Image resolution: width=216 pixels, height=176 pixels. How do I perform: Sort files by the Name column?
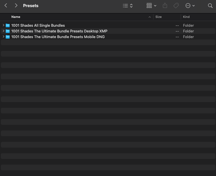click(16, 17)
